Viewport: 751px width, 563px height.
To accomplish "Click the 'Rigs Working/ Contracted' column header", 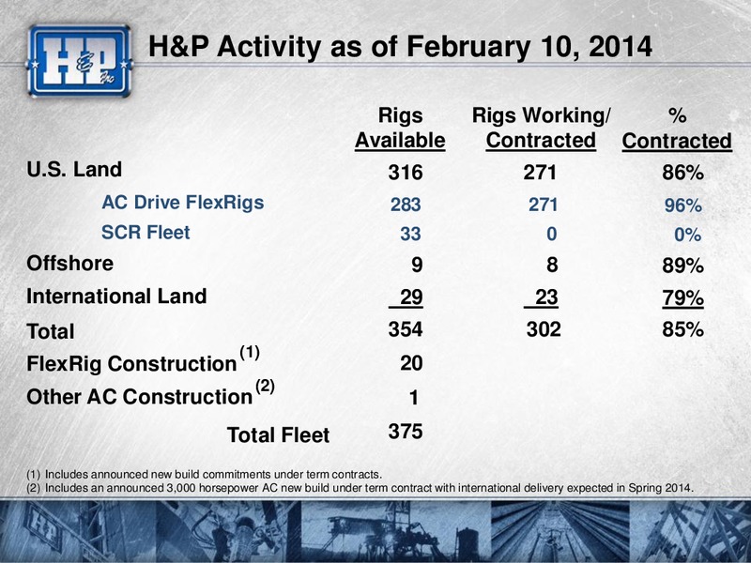I will point(542,128).
